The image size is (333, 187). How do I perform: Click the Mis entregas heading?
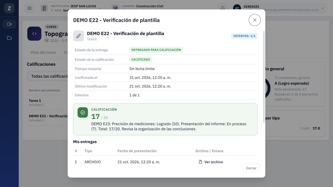point(85,142)
